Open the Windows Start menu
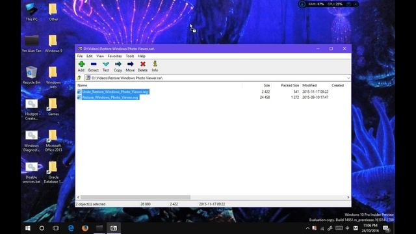Screen dimensions: 416x234 28,228
